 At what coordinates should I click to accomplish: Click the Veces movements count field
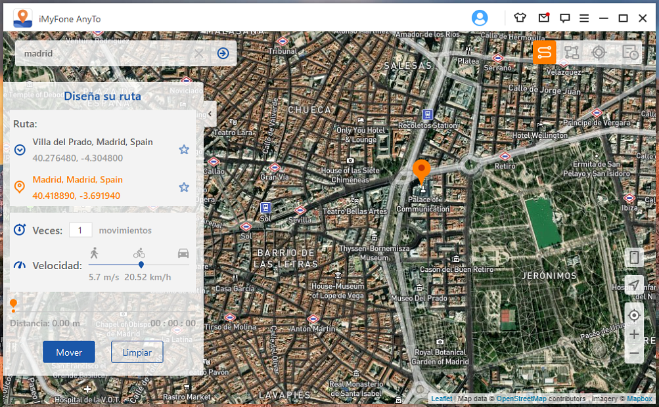(x=80, y=230)
